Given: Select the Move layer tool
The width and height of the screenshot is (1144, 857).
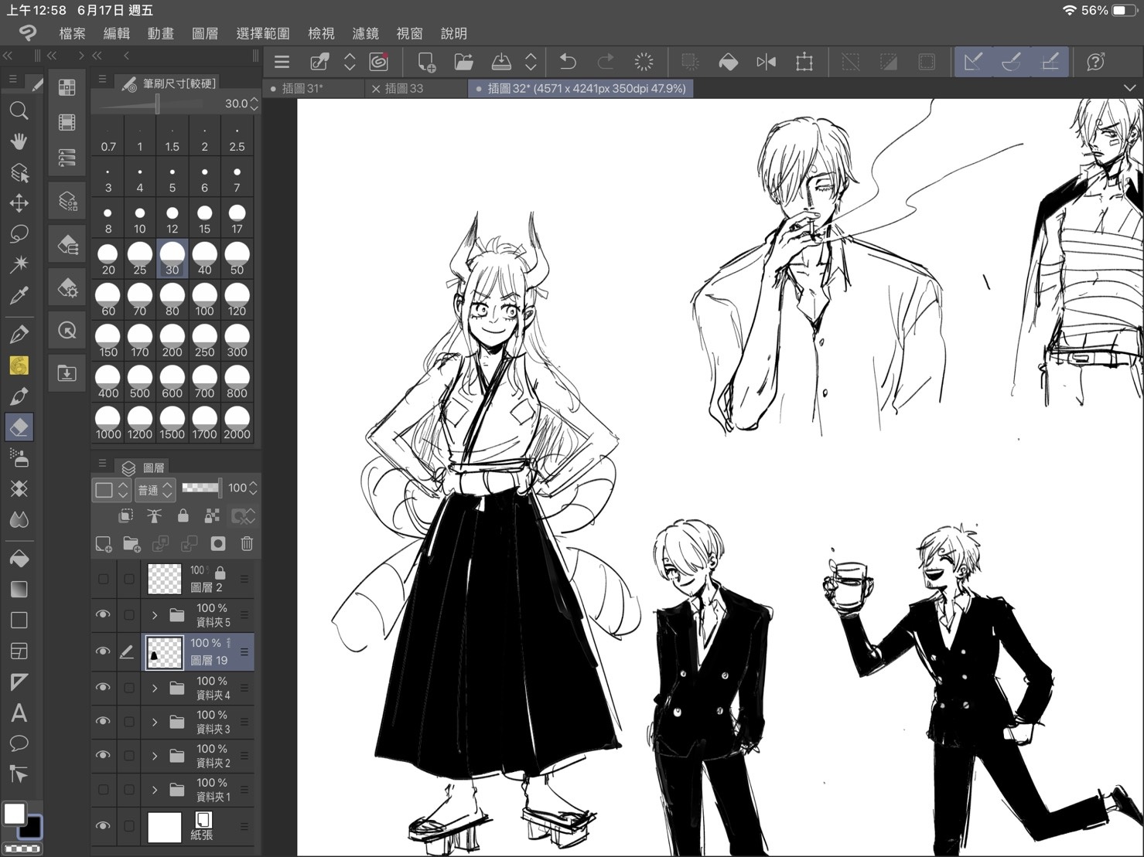Looking at the screenshot, I should [x=19, y=203].
